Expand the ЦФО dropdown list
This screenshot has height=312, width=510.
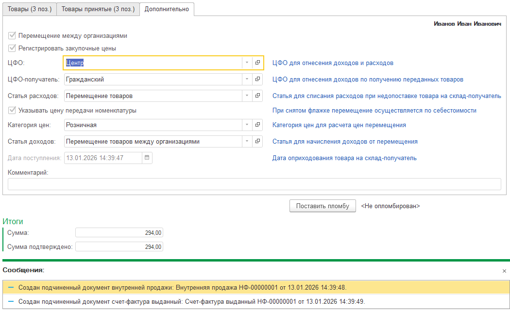tap(247, 63)
